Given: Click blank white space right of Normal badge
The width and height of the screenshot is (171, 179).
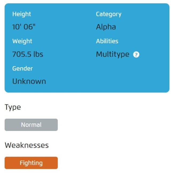Looking at the screenshot, I should [112, 125].
